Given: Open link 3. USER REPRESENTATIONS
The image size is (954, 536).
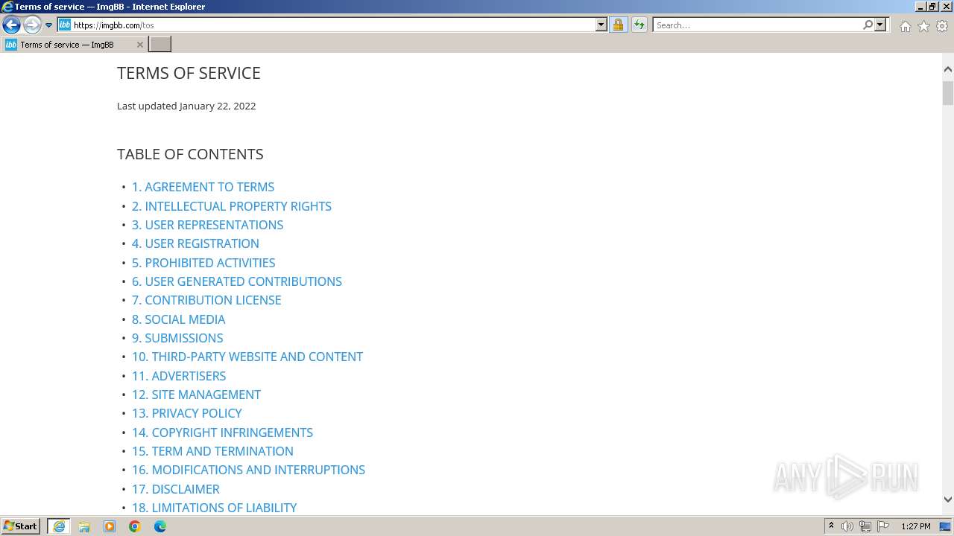Looking at the screenshot, I should tap(207, 225).
